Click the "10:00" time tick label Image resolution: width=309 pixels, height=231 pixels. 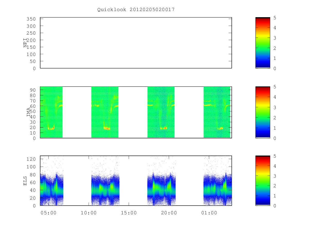coord(89,213)
